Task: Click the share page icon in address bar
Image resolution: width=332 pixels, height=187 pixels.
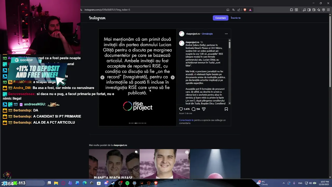Action: (x=239, y=10)
